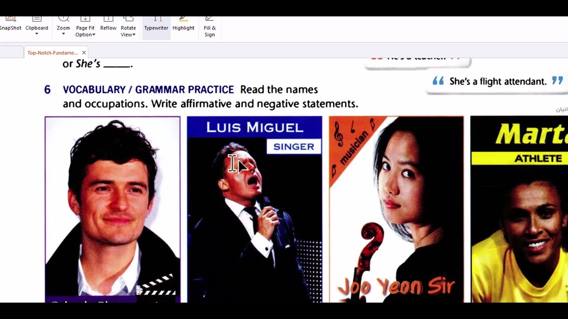Viewport: 568px width, 319px height.
Task: Click the "Joo Yeon Sir" name text
Action: click(396, 287)
